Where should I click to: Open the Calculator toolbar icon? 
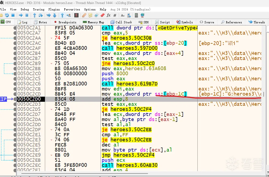(x=137, y=15)
